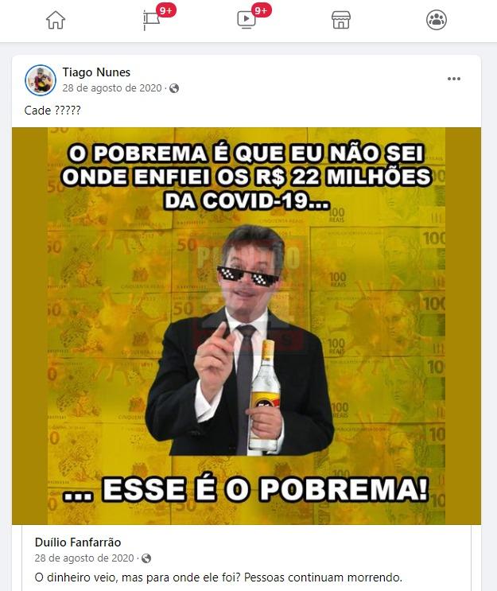Image resolution: width=497 pixels, height=591 pixels.
Task: Open the Groups icon
Action: click(437, 20)
